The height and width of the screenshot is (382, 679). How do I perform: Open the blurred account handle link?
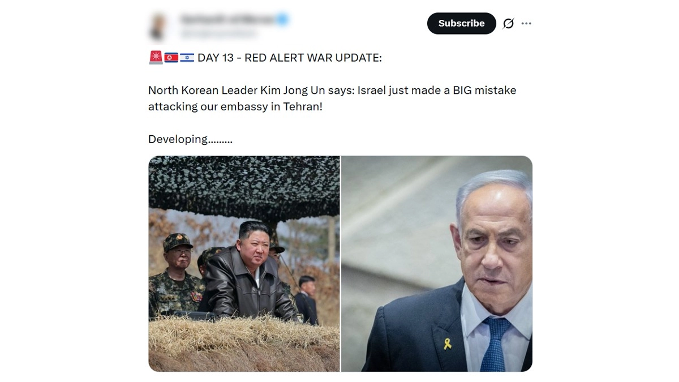(218, 33)
